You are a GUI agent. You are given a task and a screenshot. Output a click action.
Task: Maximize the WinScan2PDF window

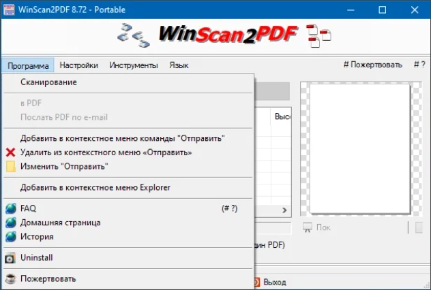(x=383, y=10)
